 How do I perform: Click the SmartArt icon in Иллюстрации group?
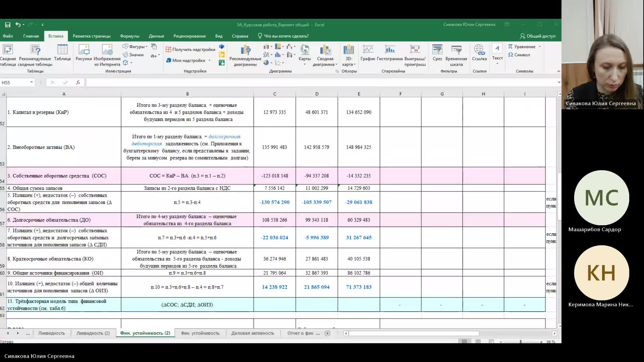(x=154, y=47)
